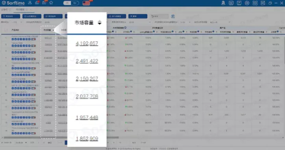Screen dimensions: 285x150
Task: Open the AI icon beside Amazon logo
Action: click(x=231, y=3)
